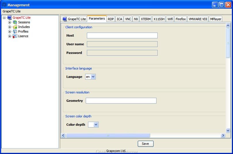
Task: Expand the Sessions tree node
Action: tap(10, 22)
